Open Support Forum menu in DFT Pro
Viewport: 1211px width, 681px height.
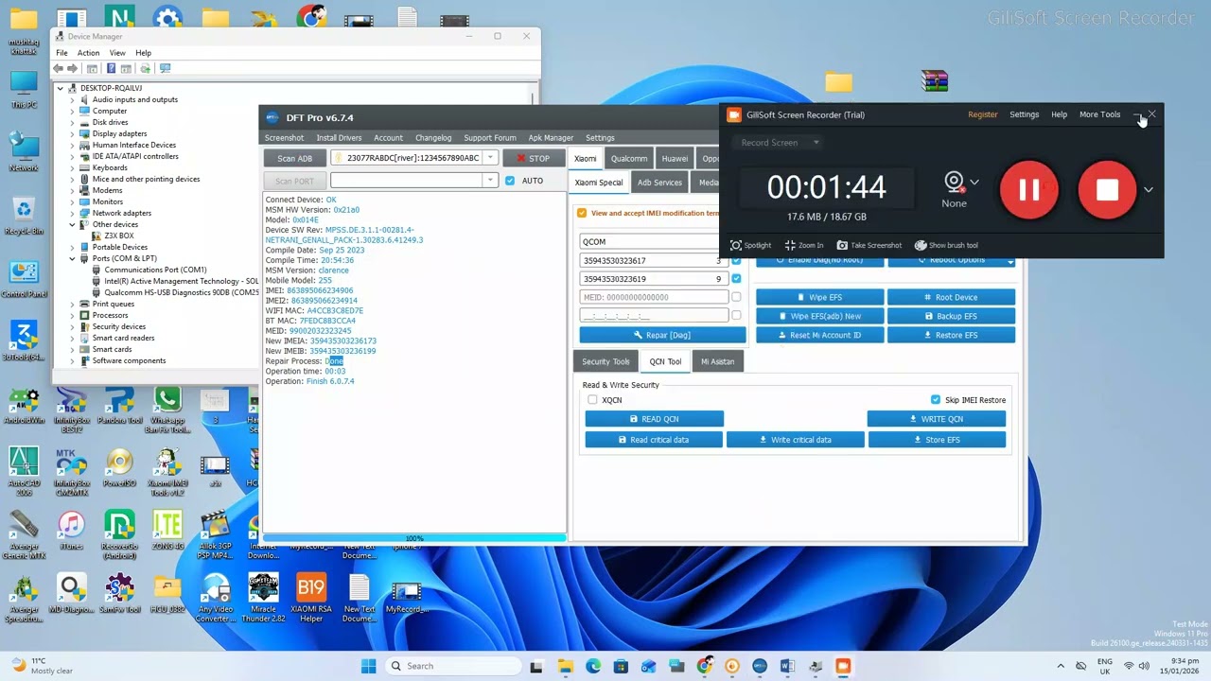click(x=490, y=138)
